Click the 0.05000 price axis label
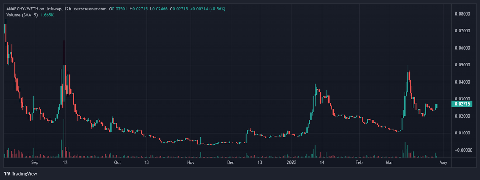This screenshot has width=480, height=180. click(x=462, y=65)
